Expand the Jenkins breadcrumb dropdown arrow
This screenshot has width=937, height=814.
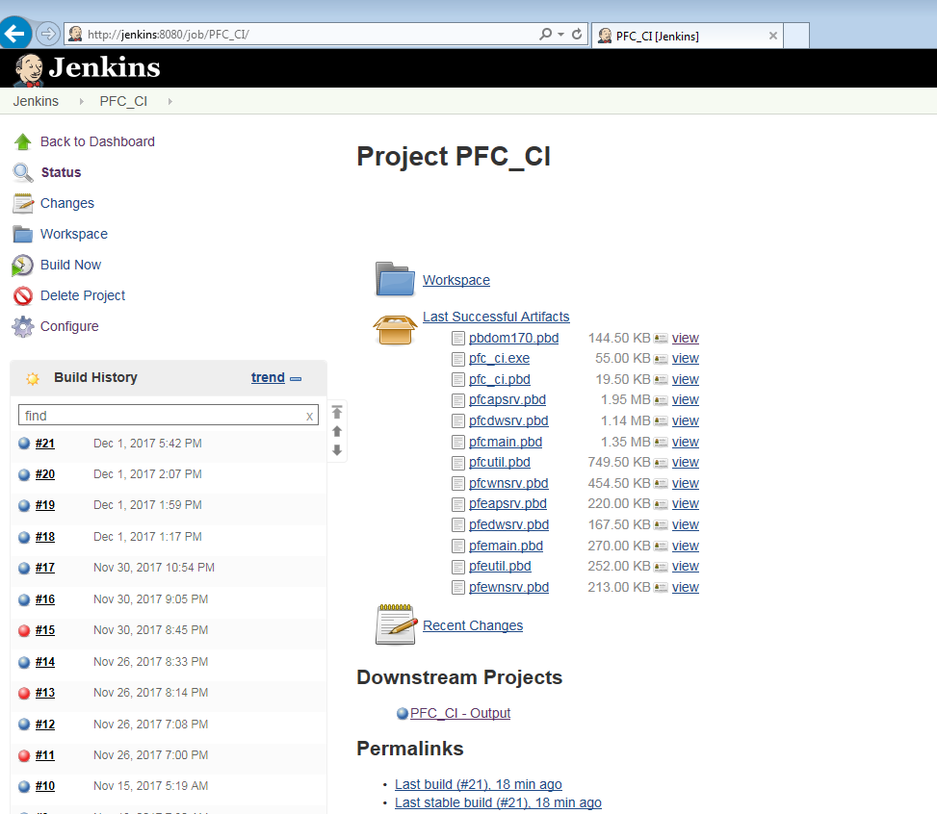click(81, 102)
